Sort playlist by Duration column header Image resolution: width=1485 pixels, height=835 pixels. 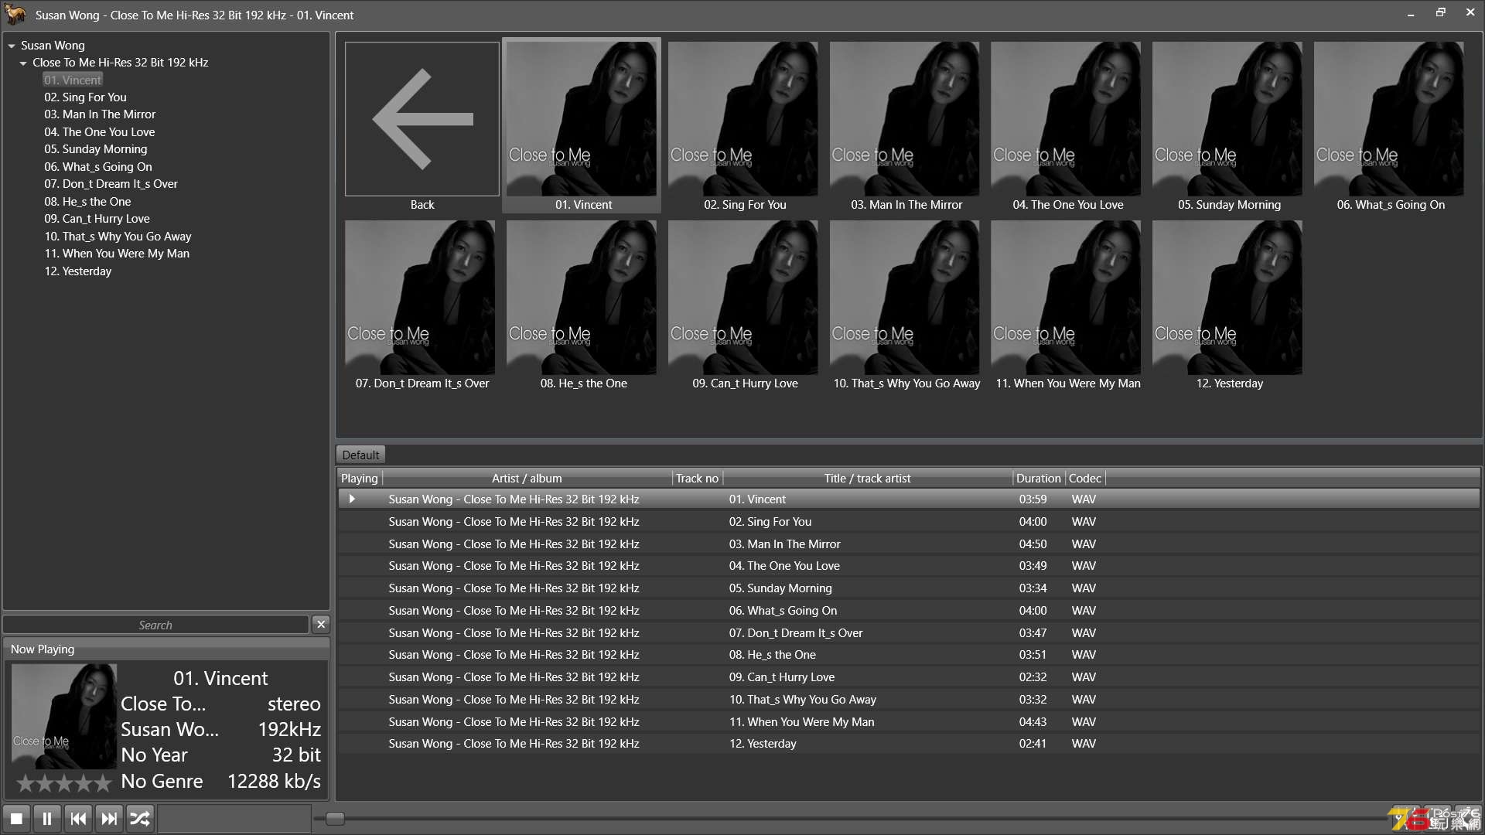point(1038,479)
